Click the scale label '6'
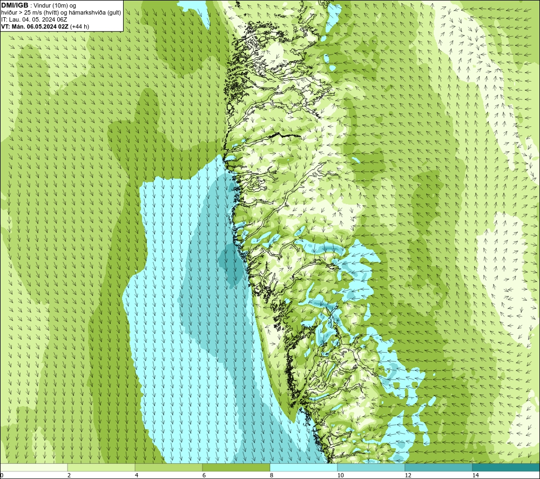This screenshot has width=540, height=479. click(x=204, y=476)
